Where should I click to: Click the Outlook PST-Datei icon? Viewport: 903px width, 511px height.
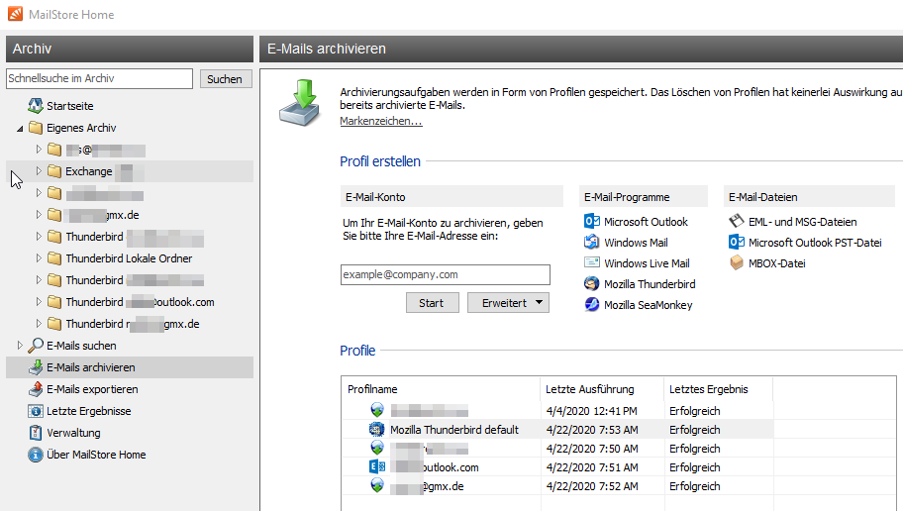pos(737,242)
